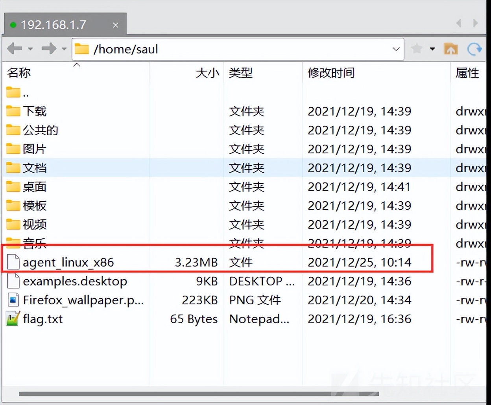
Task: Sort by the 类型 column header
Action: tap(241, 73)
